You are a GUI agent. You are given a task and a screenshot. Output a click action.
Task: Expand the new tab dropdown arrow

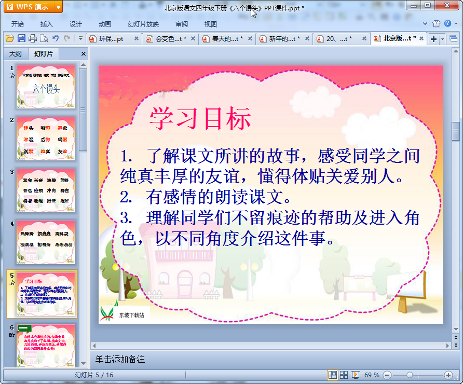[442, 39]
